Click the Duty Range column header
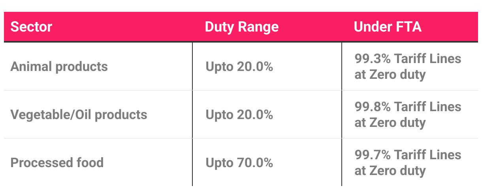482x190 pixels. [x=241, y=27]
